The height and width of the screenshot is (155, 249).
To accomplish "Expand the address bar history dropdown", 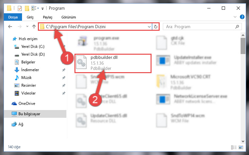I will 149,27.
